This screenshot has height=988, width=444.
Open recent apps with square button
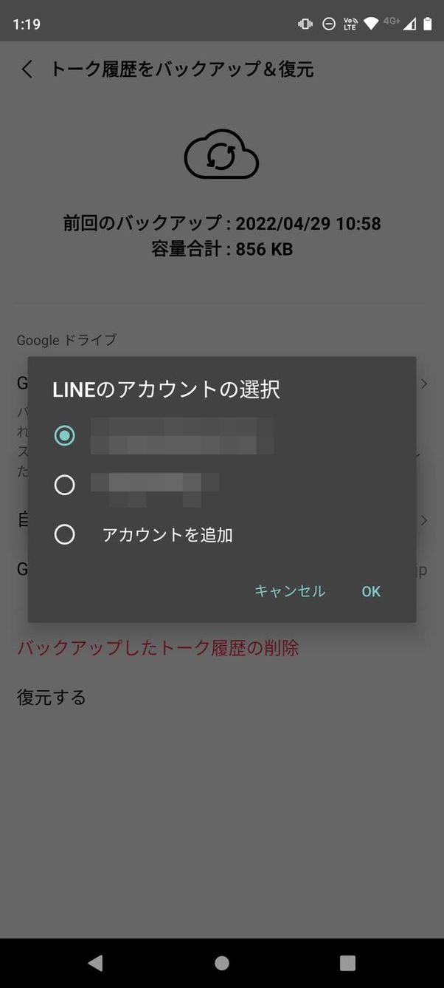coord(347,962)
